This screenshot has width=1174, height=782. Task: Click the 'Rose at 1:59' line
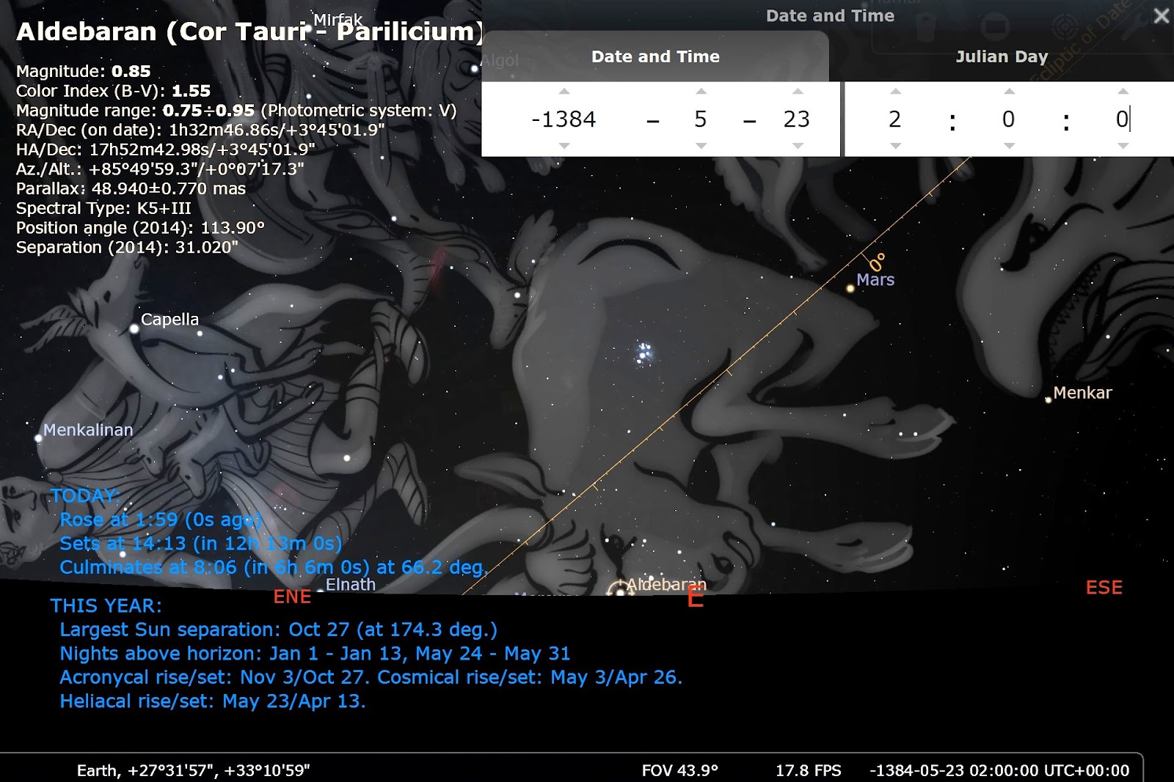[x=160, y=520]
